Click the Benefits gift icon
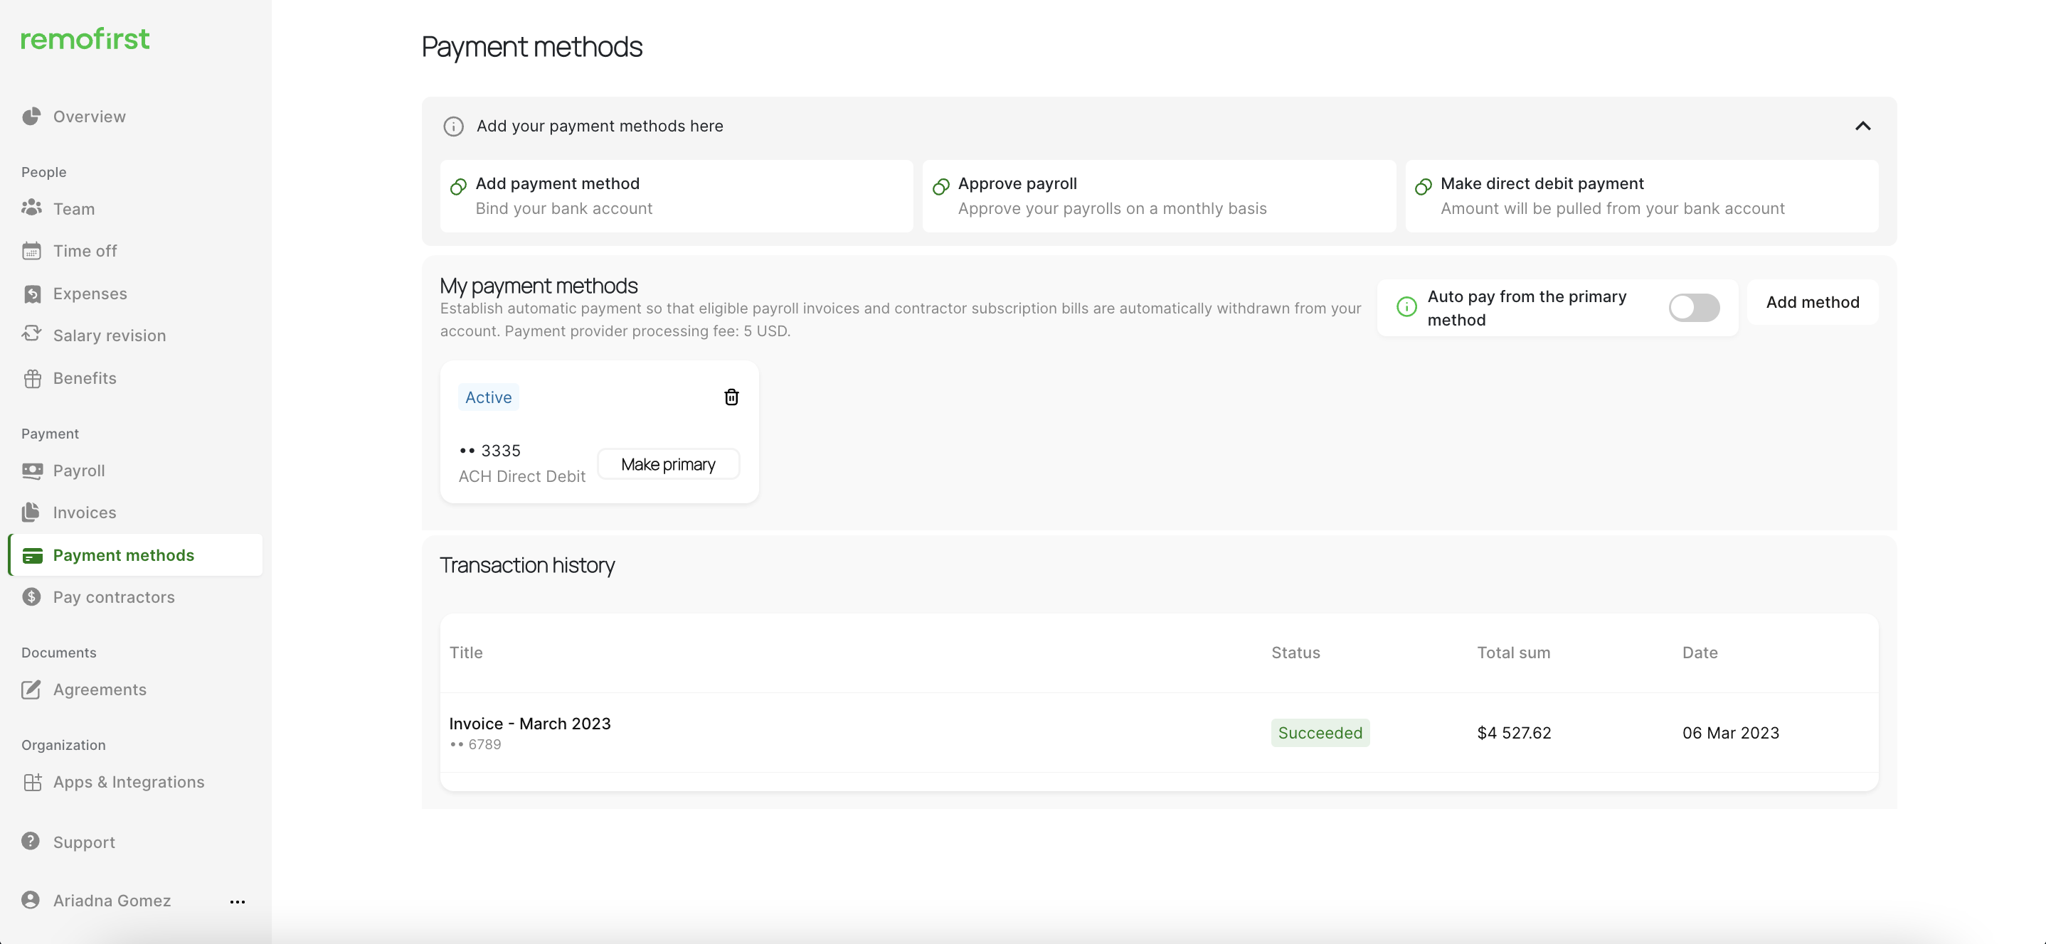Screen dimensions: 2046x944 coord(31,379)
